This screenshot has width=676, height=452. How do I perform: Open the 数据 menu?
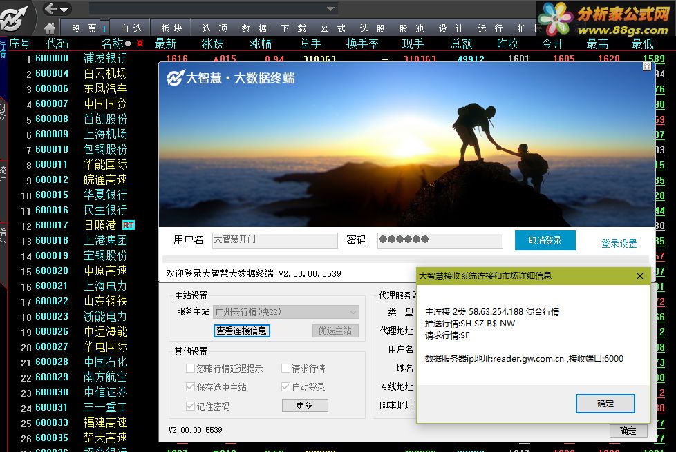(254, 28)
